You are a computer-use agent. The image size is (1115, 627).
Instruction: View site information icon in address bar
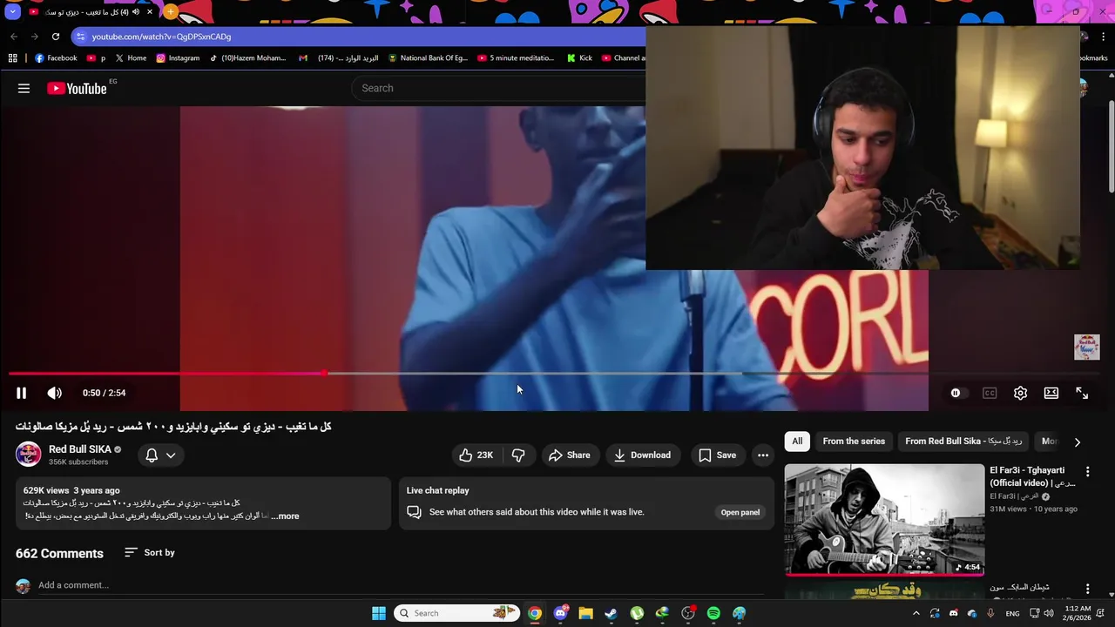[80, 37]
